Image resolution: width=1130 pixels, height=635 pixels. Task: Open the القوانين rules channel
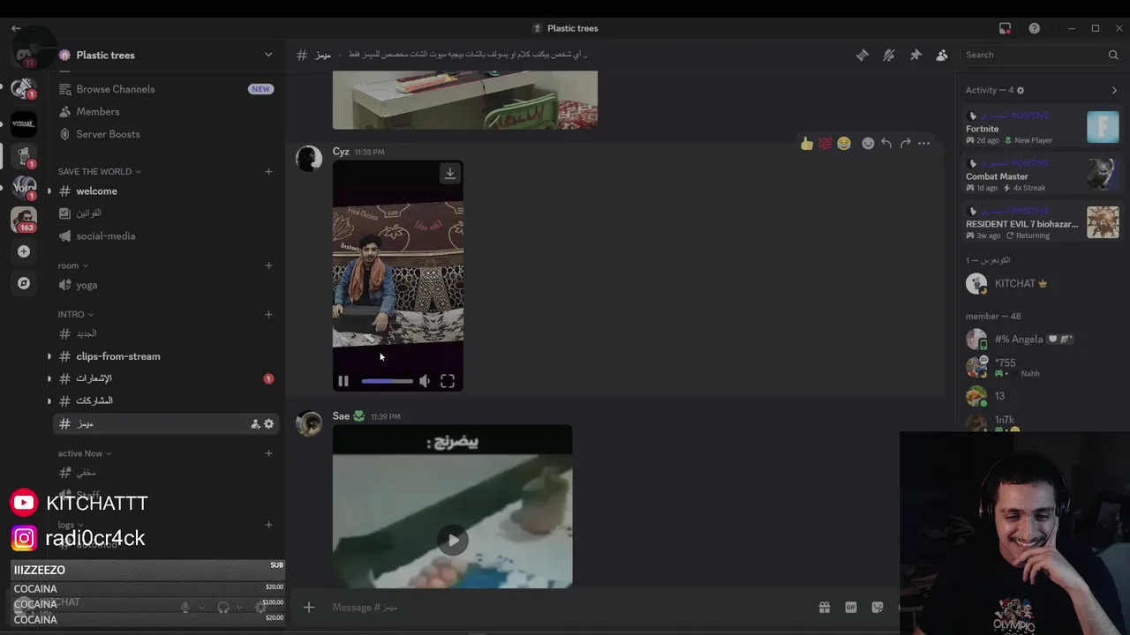[x=165, y=213]
